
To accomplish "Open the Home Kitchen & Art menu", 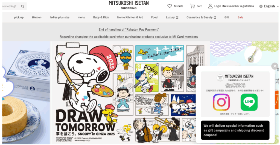I will pyautogui.click(x=130, y=17).
